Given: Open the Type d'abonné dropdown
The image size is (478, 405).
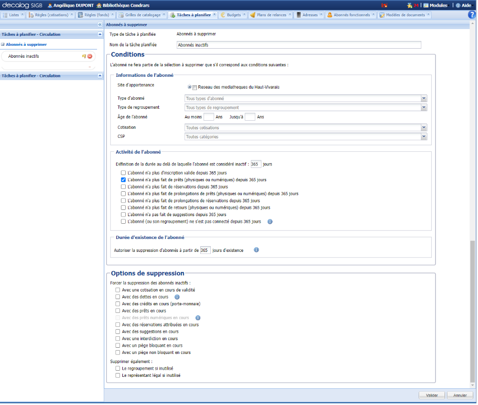Looking at the screenshot, I should 424,97.
